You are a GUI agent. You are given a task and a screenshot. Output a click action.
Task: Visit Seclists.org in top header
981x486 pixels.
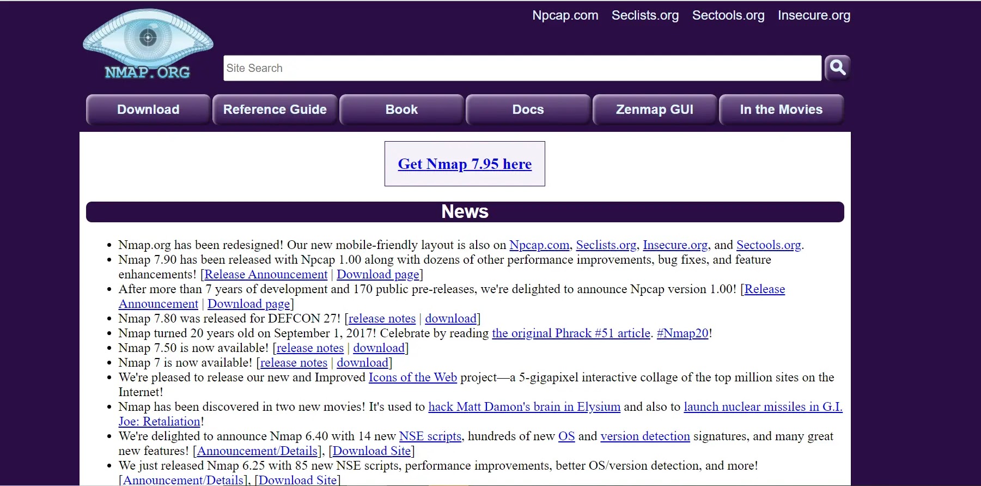(645, 15)
